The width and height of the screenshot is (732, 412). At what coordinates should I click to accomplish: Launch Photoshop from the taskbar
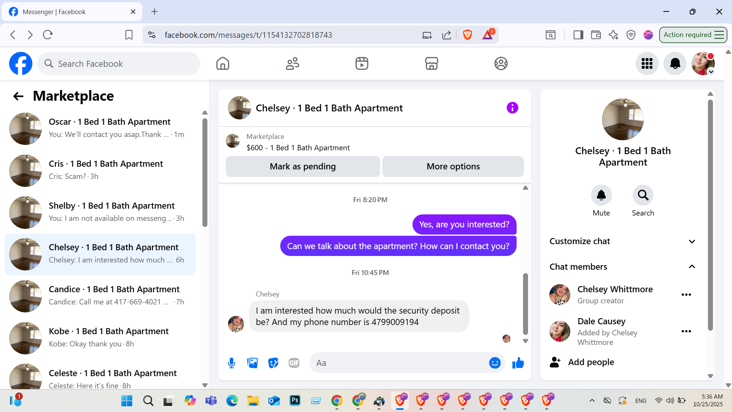click(295, 401)
